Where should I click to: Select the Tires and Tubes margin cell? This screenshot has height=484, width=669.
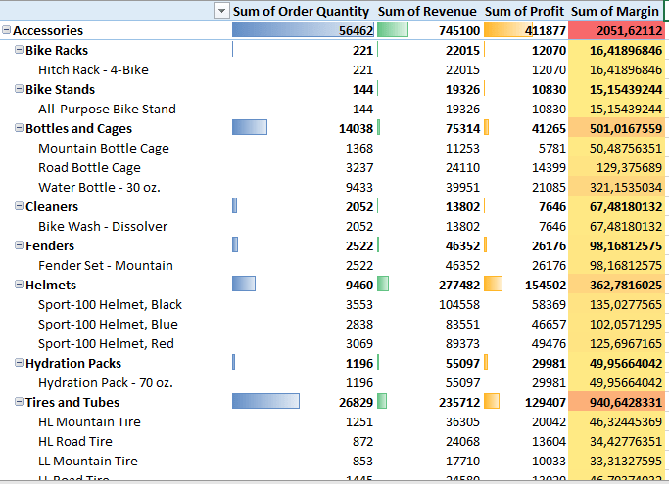[618, 402]
